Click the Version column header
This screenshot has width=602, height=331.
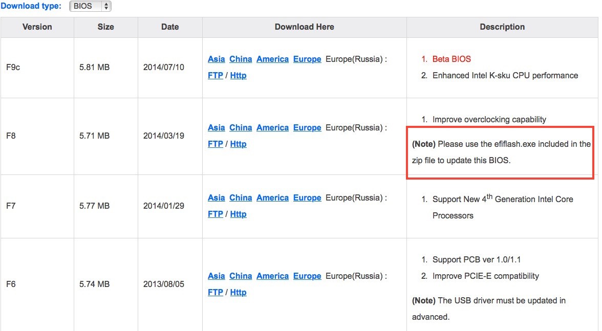point(37,27)
